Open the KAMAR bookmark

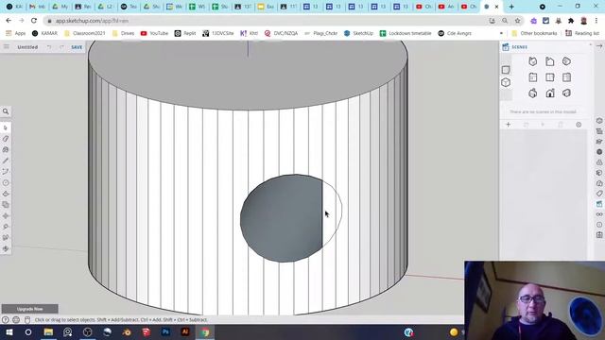pos(44,34)
